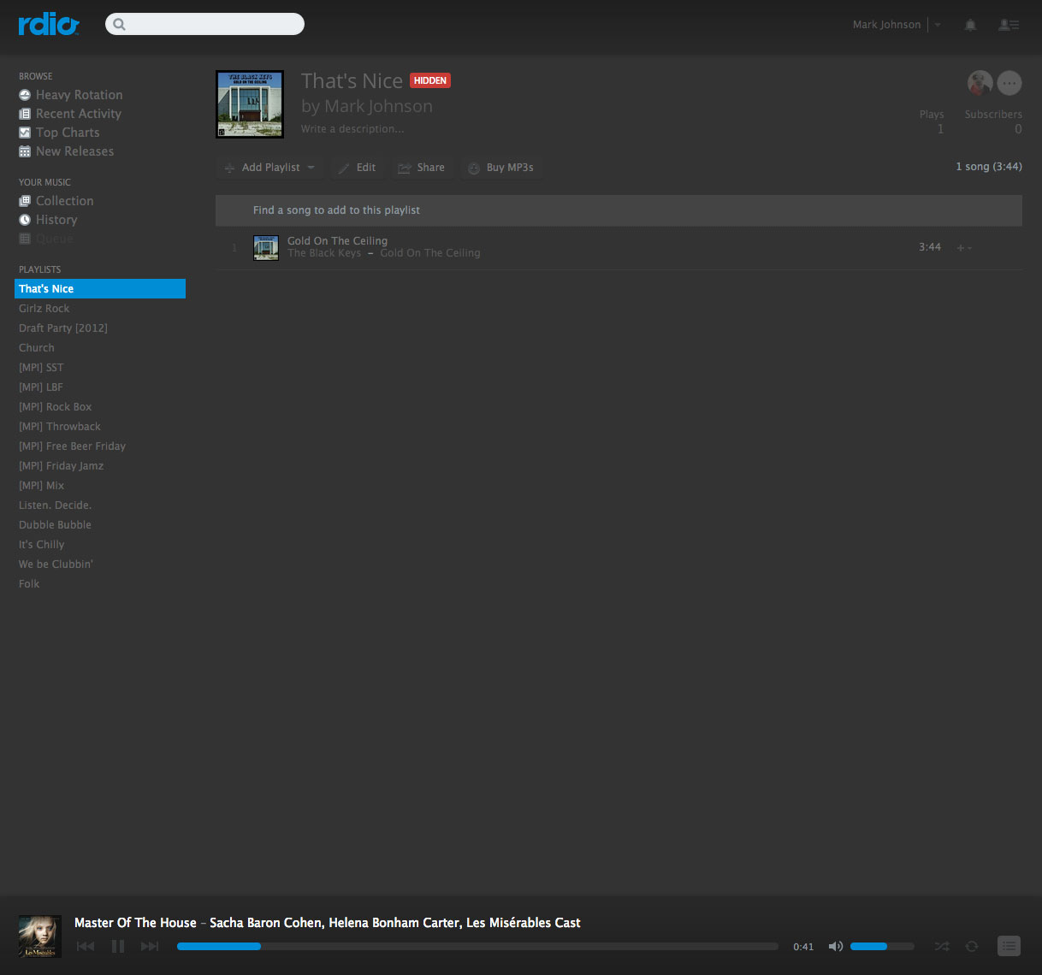1042x975 pixels.
Task: Open your Collection
Action: coord(64,201)
